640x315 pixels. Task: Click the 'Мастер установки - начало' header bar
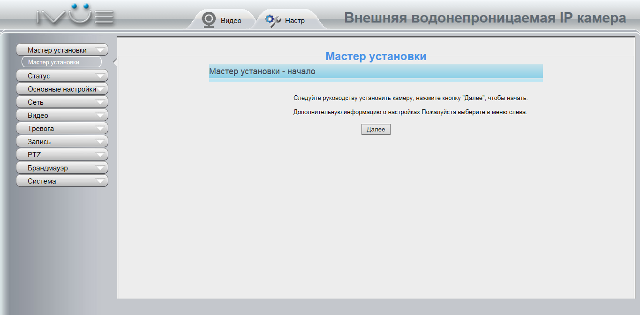click(x=376, y=72)
